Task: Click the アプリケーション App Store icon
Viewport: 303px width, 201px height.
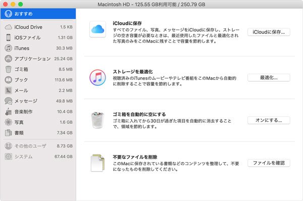Action: click(8, 59)
